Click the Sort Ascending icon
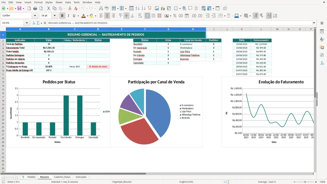 pos(138,8)
